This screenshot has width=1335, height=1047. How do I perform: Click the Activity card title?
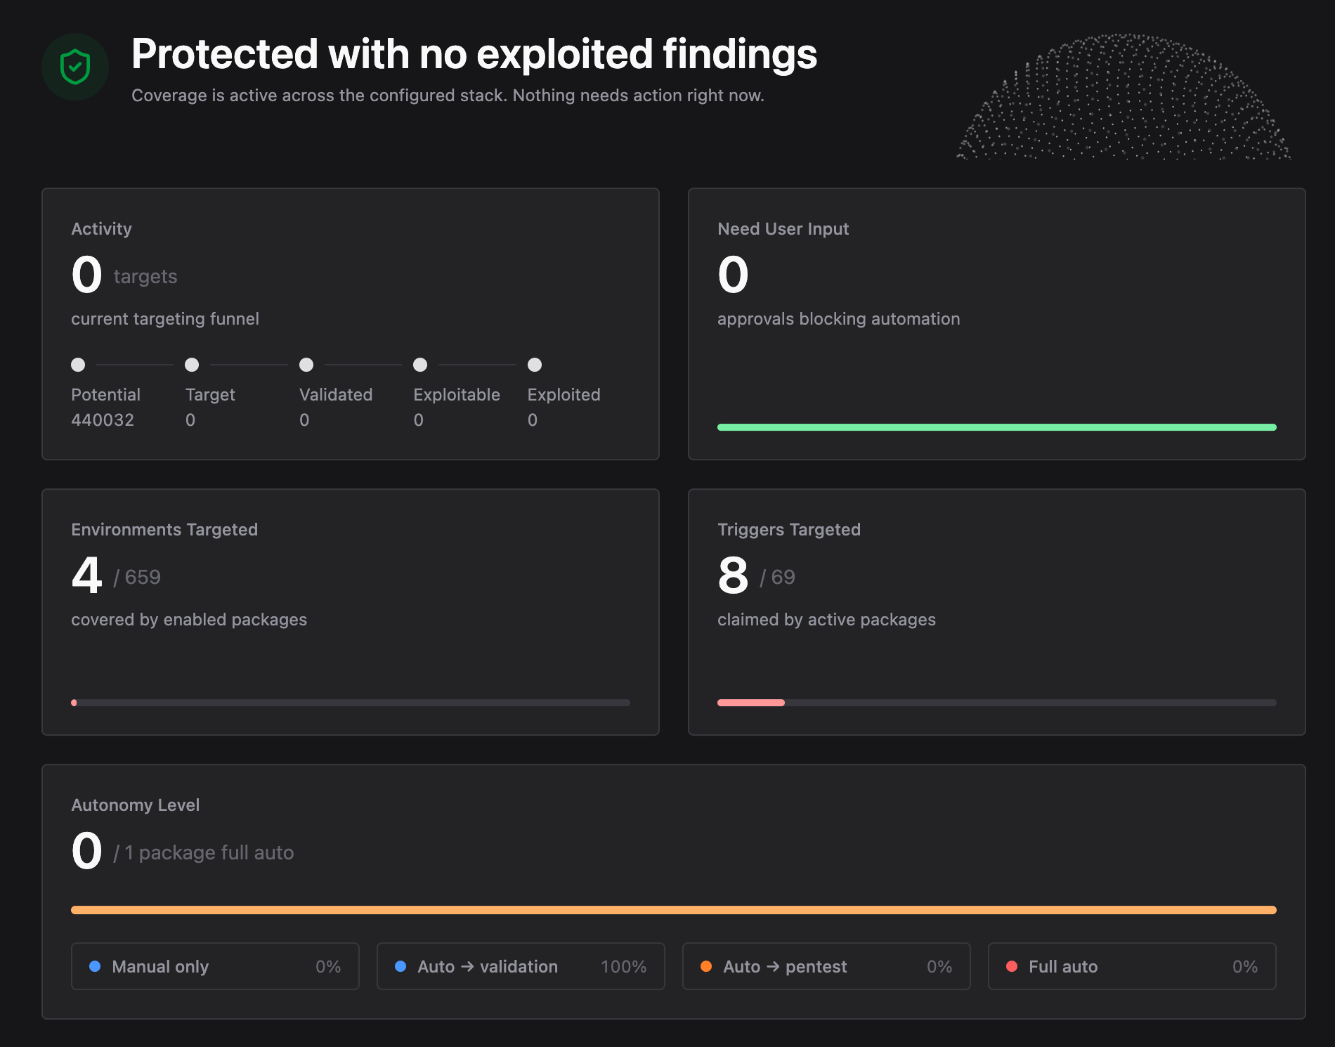pos(101,229)
